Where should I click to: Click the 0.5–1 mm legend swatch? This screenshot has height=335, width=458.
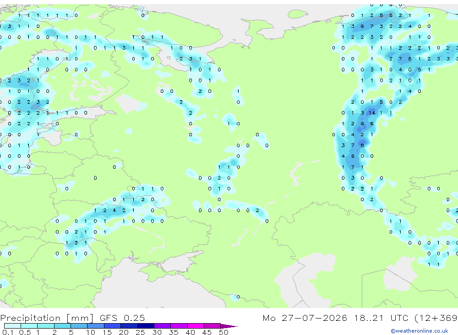pos(29,326)
